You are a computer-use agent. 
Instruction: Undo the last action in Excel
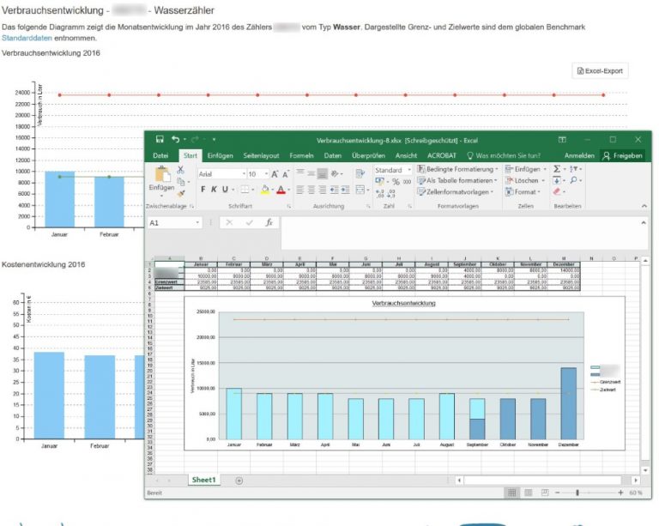pos(176,140)
